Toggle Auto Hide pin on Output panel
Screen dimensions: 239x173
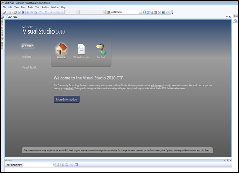[227, 160]
